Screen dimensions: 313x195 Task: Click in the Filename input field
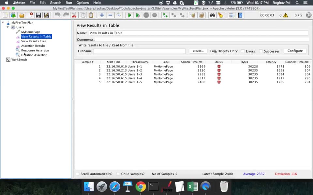tap(140, 51)
